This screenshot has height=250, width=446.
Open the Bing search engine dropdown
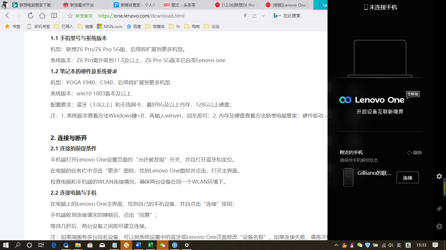point(277,16)
